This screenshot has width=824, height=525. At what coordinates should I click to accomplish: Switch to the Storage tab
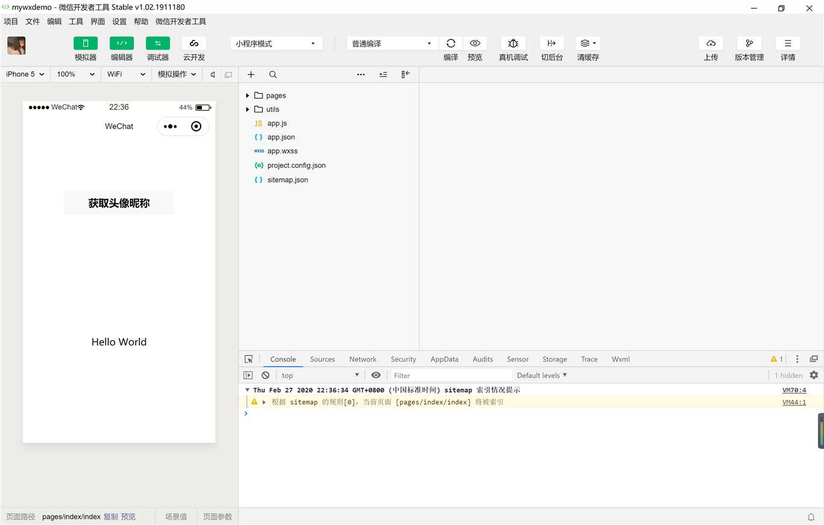click(555, 359)
